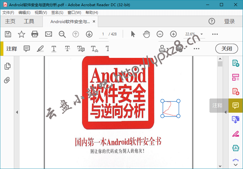Image resolution: width=243 pixels, height=169 pixels.
Task: Open zoom level dropdown at 22.6%
Action: [201, 34]
